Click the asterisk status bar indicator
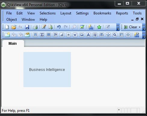147x116 pixels. pos(119,110)
